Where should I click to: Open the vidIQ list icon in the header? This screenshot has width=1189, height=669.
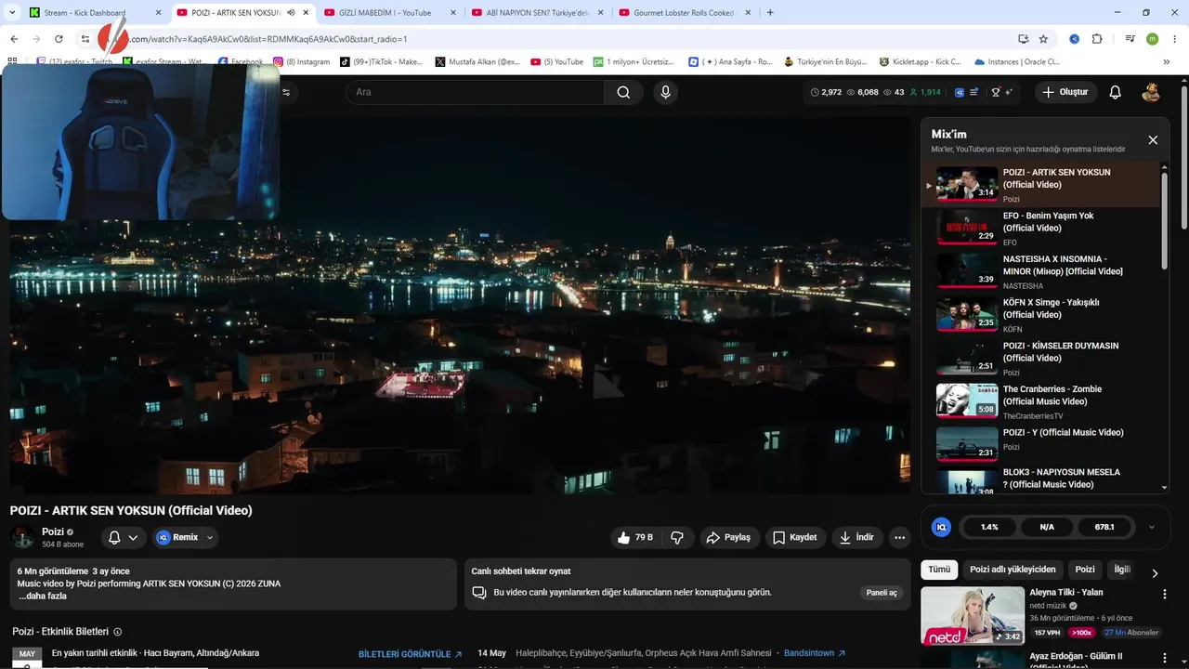(973, 92)
